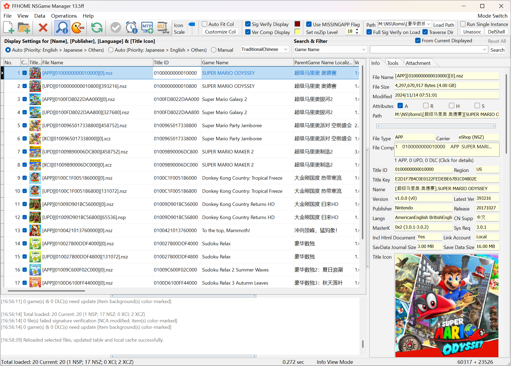
Task: Click the gray checkmark toolbar icon
Action: (x=116, y=28)
